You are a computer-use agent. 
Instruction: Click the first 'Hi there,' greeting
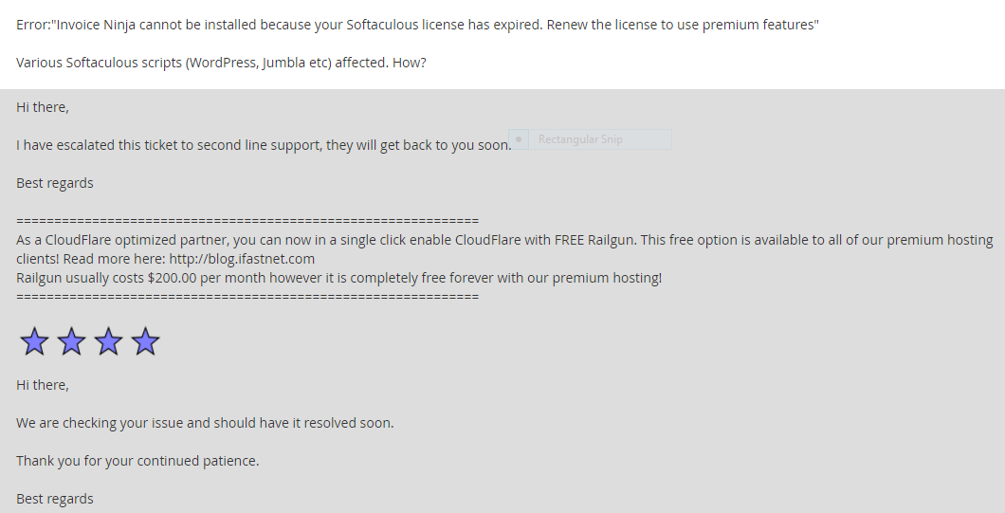(x=43, y=107)
